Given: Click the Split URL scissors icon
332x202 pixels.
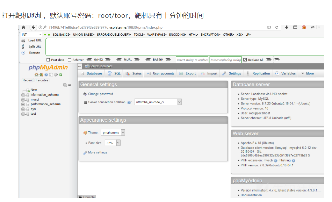Looking at the screenshot, I should pyautogui.click(x=23, y=47).
